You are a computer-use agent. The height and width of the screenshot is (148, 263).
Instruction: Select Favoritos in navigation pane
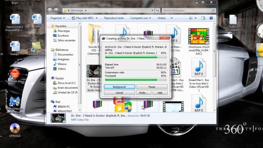(61, 26)
